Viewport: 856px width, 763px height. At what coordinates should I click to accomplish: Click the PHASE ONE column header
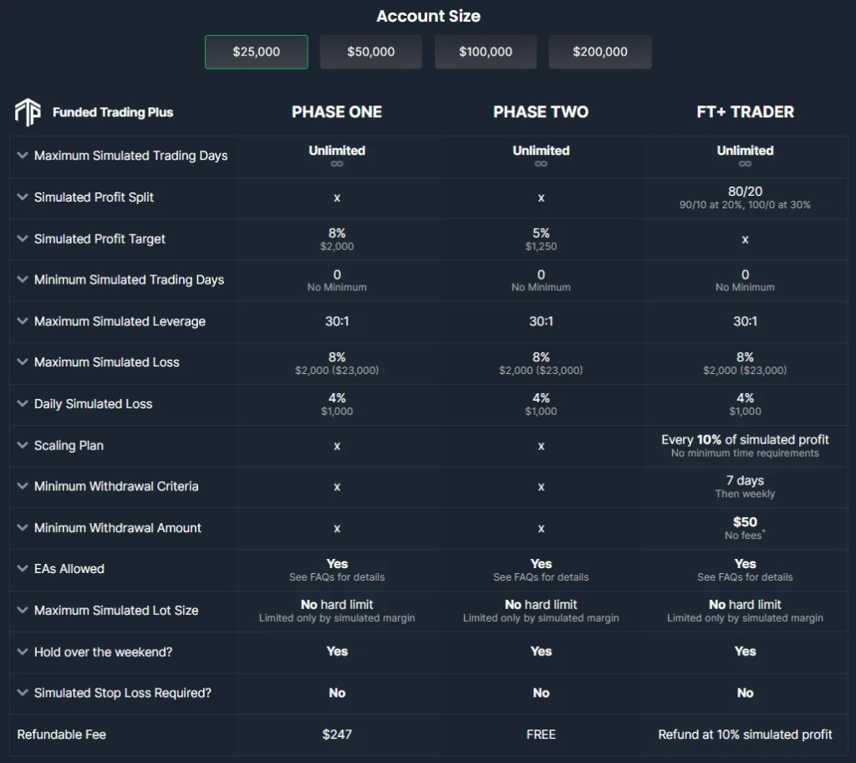[x=337, y=112]
